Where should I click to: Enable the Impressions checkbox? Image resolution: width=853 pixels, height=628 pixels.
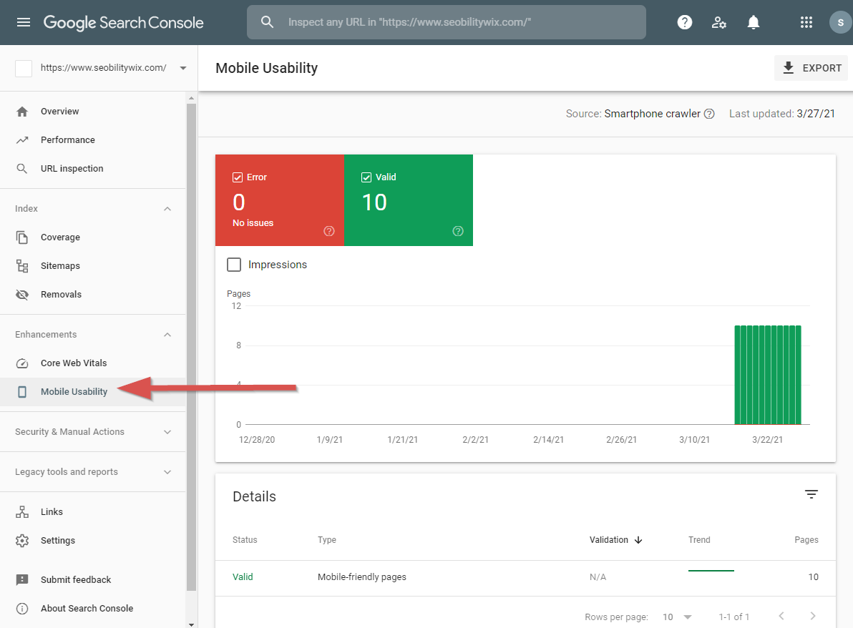234,265
